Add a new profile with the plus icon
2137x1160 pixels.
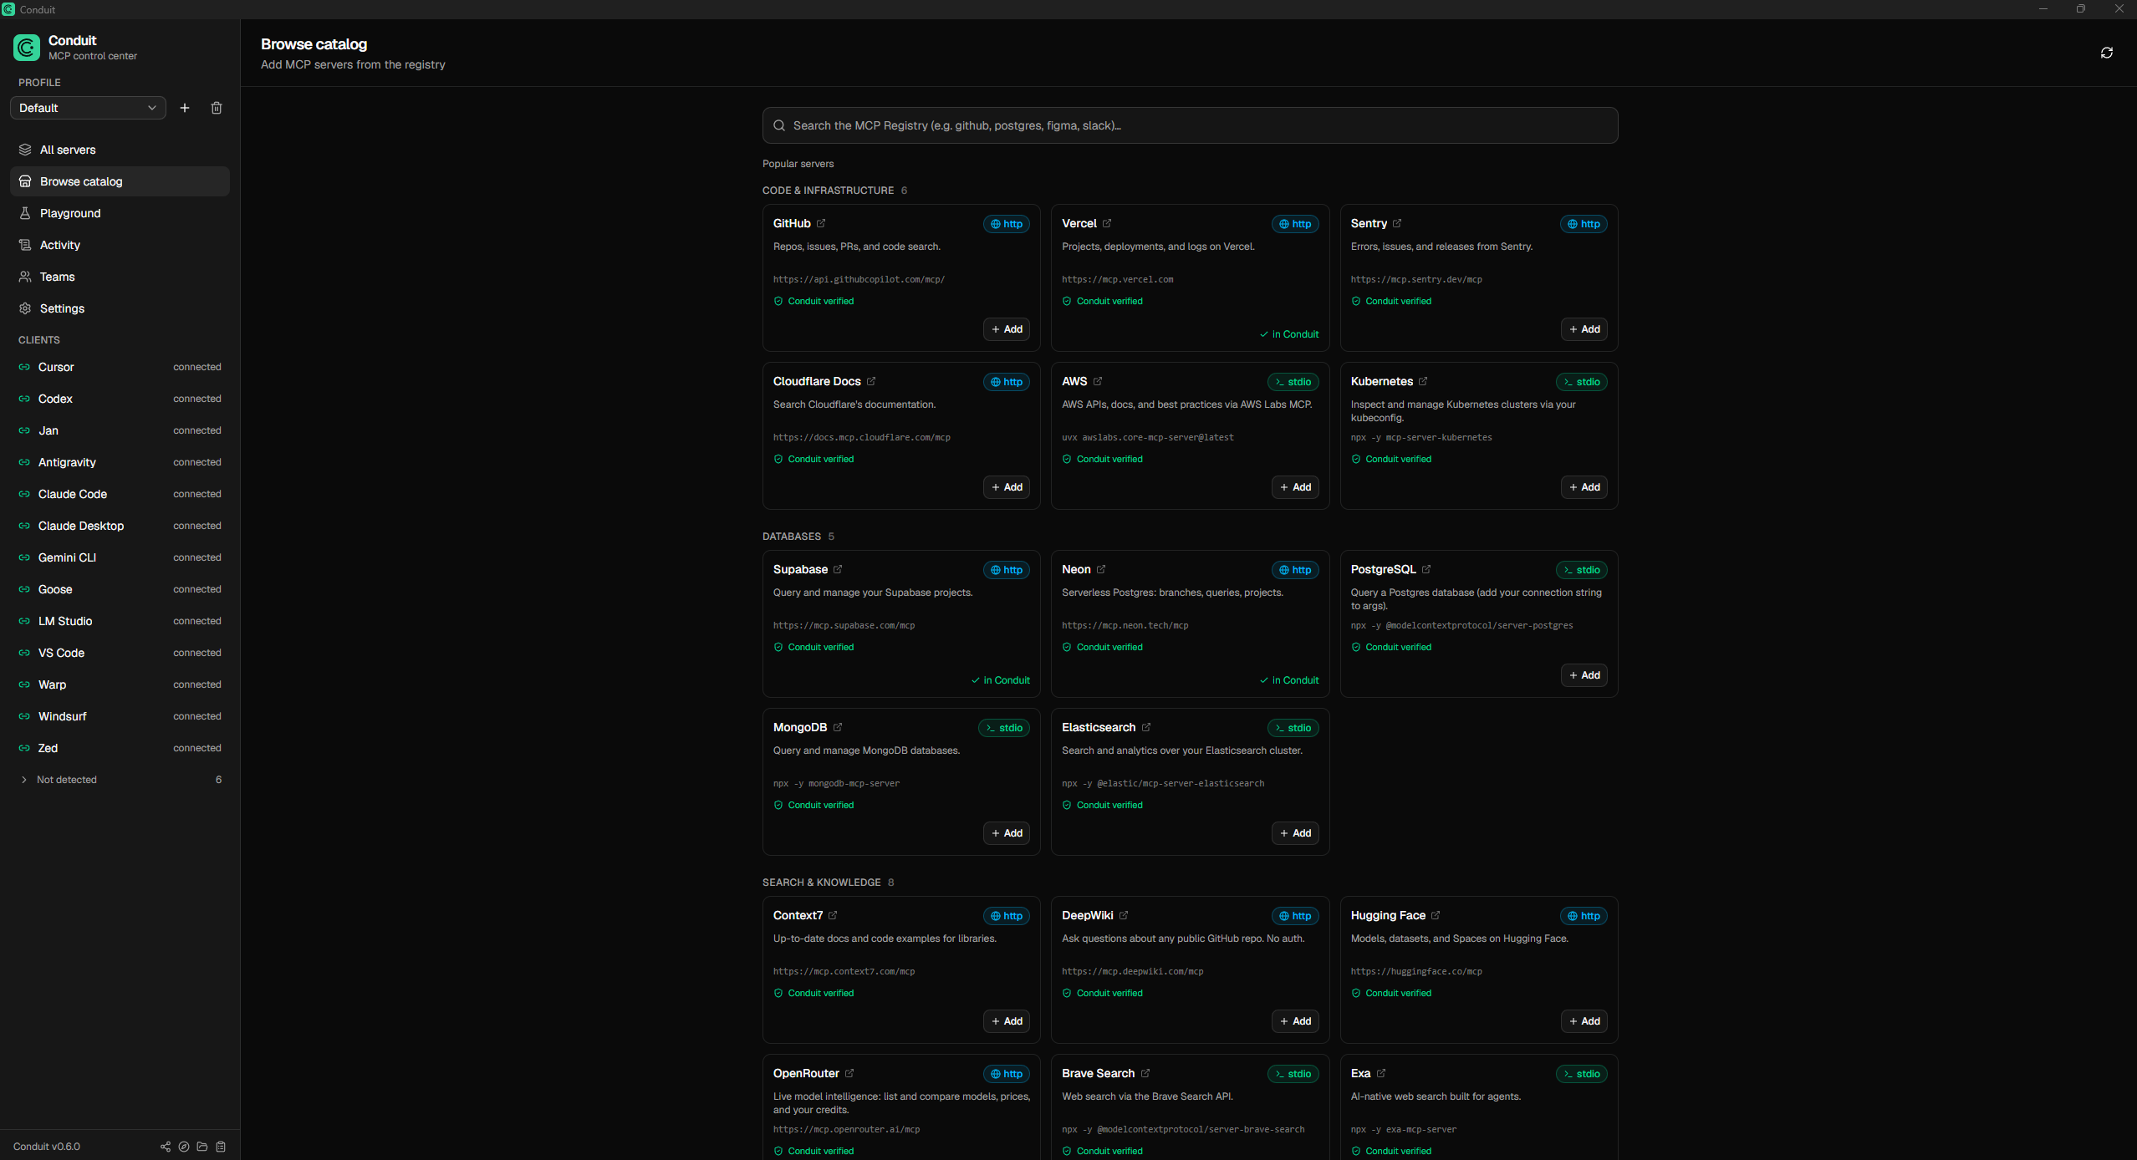pos(185,108)
